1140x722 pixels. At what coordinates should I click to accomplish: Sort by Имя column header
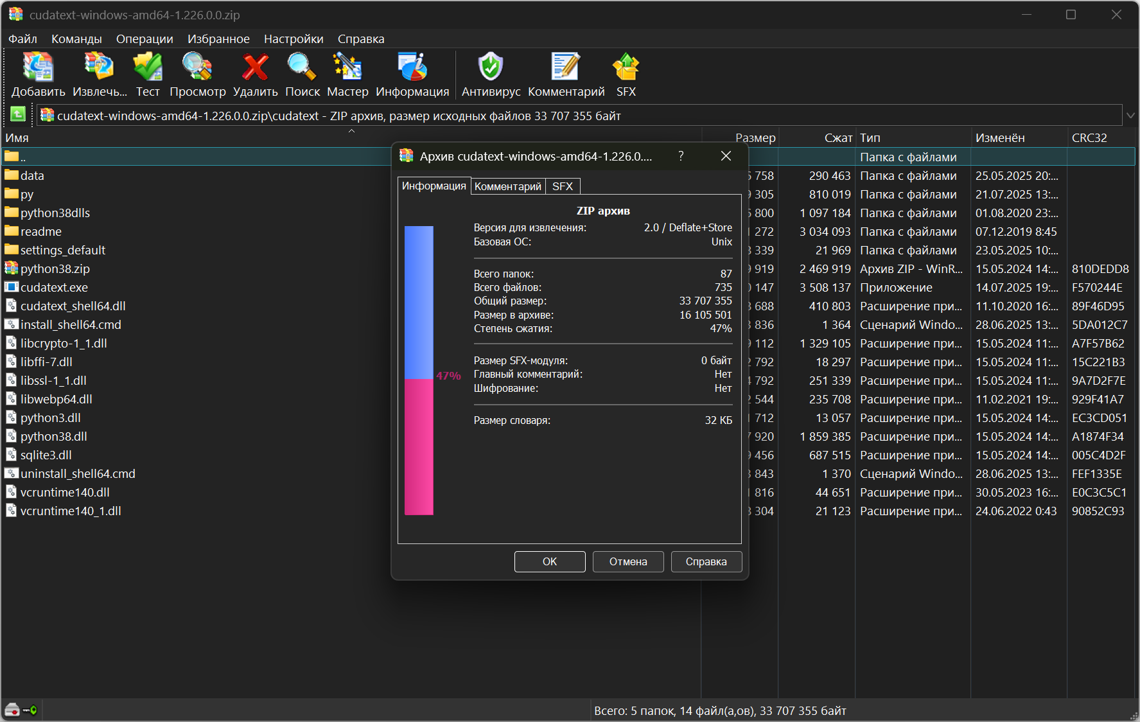[351, 137]
